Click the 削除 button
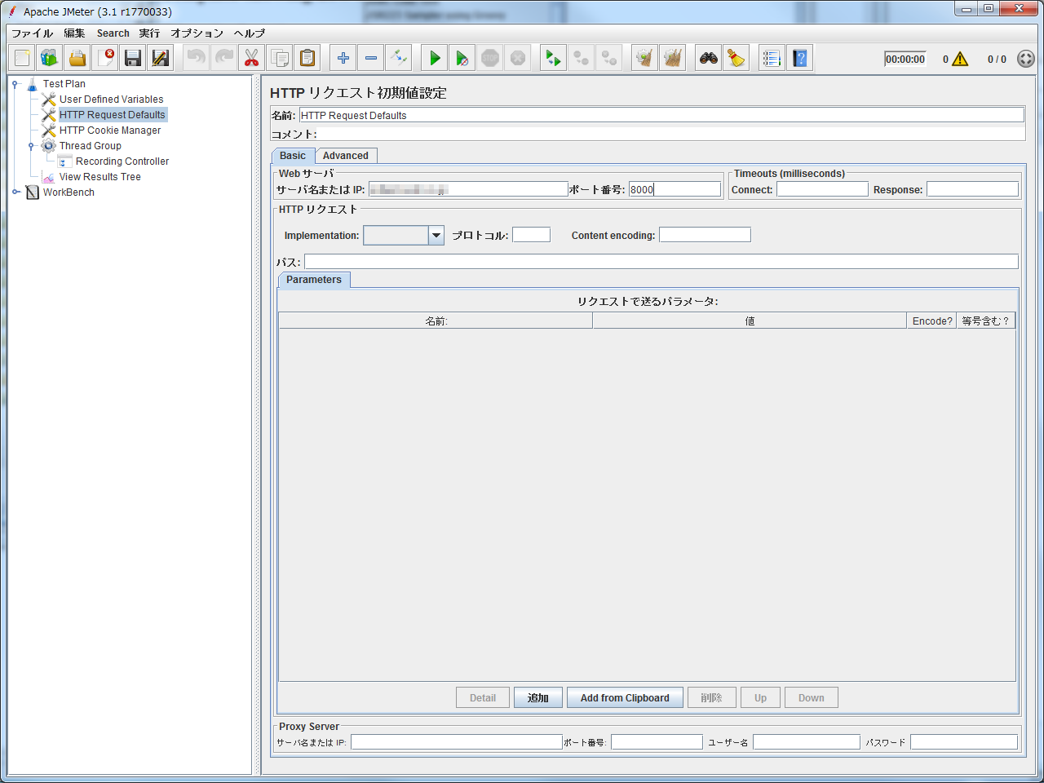Viewport: 1044px width, 783px height. (711, 698)
